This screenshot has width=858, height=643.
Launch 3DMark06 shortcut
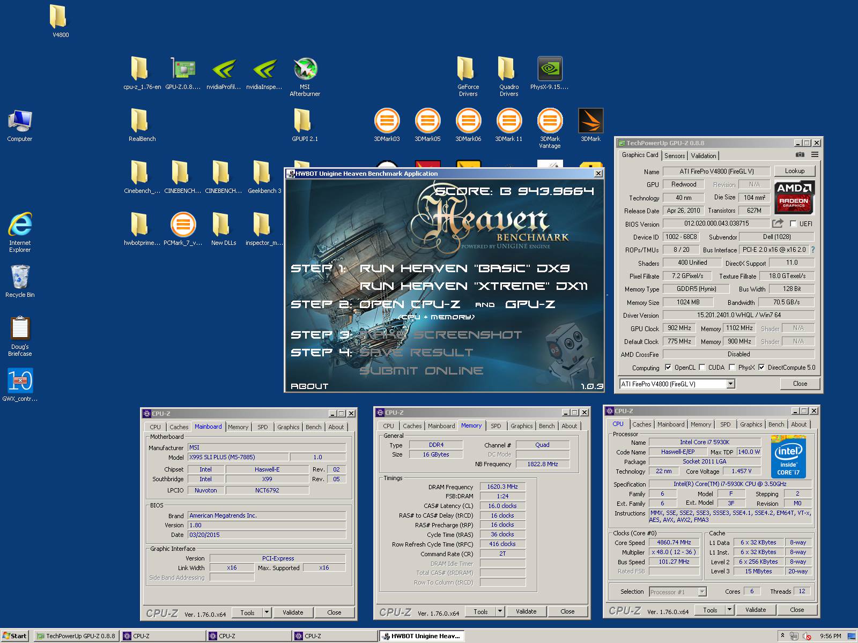468,125
